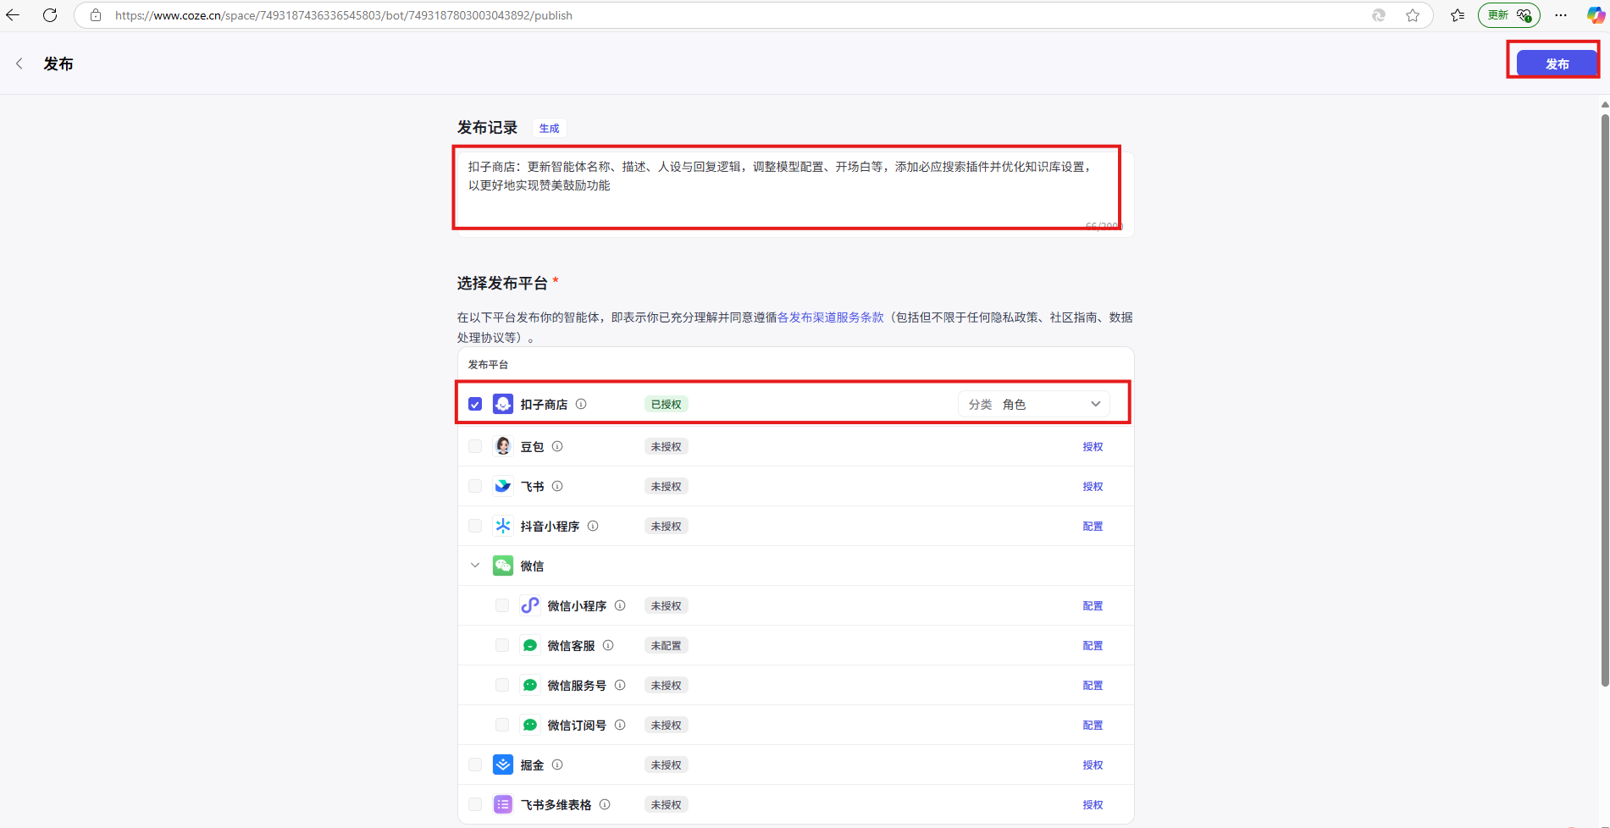Click 配置 for 微信小程序
The image size is (1610, 828).
(x=1093, y=605)
